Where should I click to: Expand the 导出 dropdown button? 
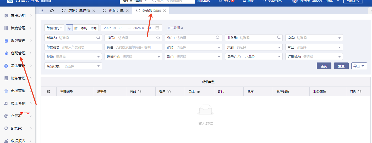pos(359,66)
